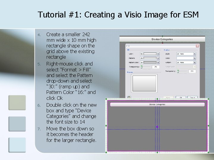Click the help question mark icon
The height and width of the screenshot is (160, 214).
tap(129, 97)
